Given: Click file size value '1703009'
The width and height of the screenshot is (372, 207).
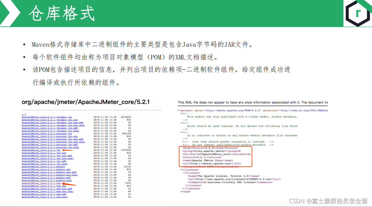Looking at the screenshot, I should (x=126, y=150).
